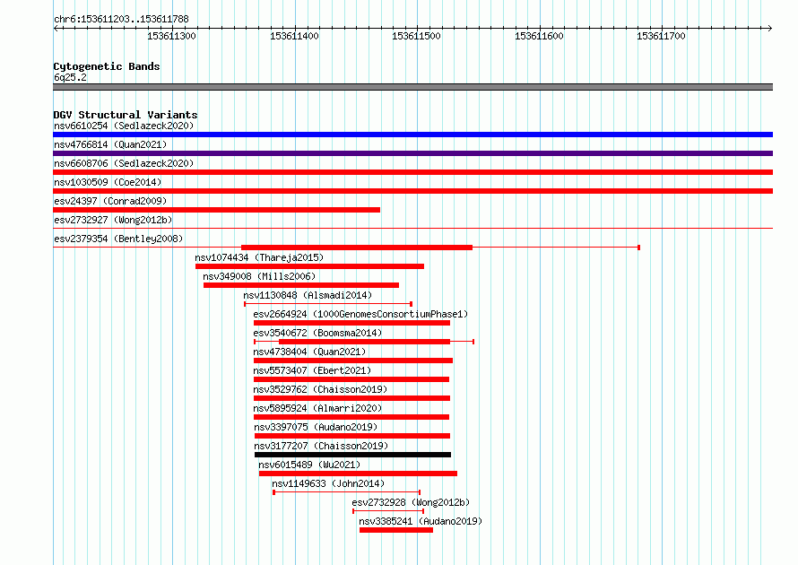This screenshot has width=798, height=565.
Task: Click ruler position 153611700
Action: [661, 36]
